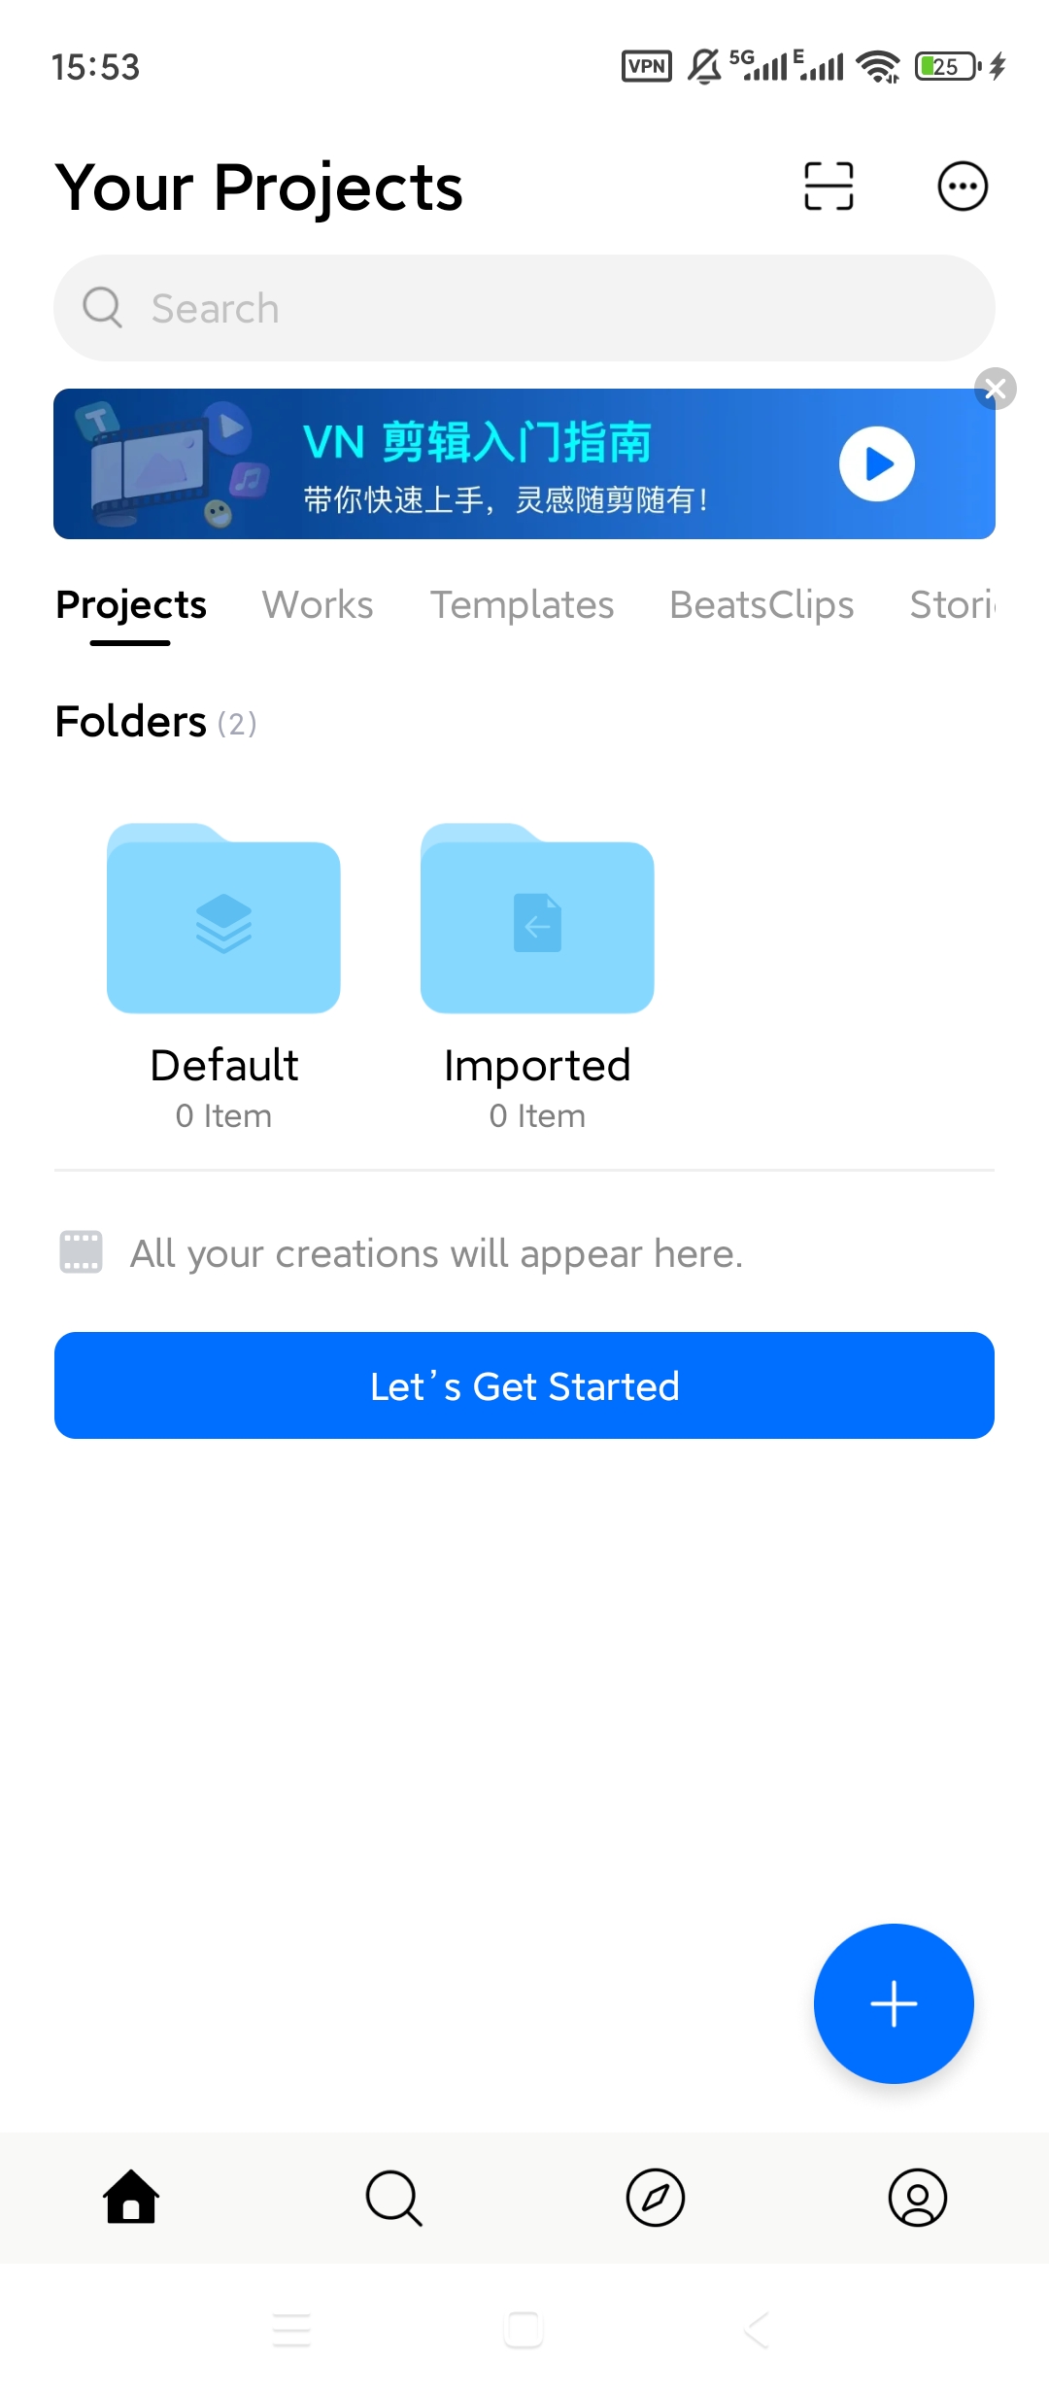Switch to the Works tab
This screenshot has height=2390, width=1049.
coord(318,605)
